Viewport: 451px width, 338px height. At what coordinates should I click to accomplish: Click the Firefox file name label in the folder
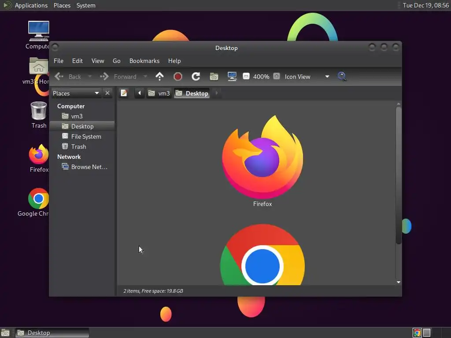point(262,204)
